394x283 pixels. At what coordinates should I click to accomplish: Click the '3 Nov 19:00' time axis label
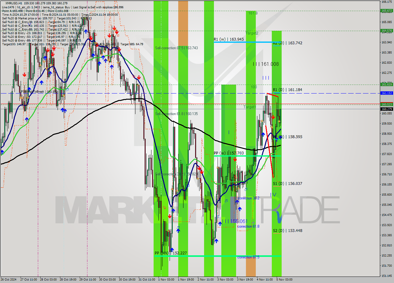(245, 280)
